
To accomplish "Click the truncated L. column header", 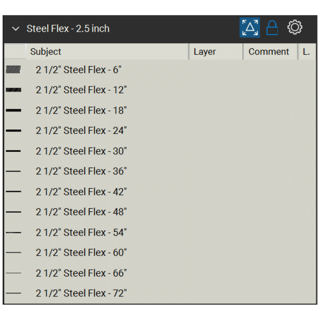I will 307,52.
